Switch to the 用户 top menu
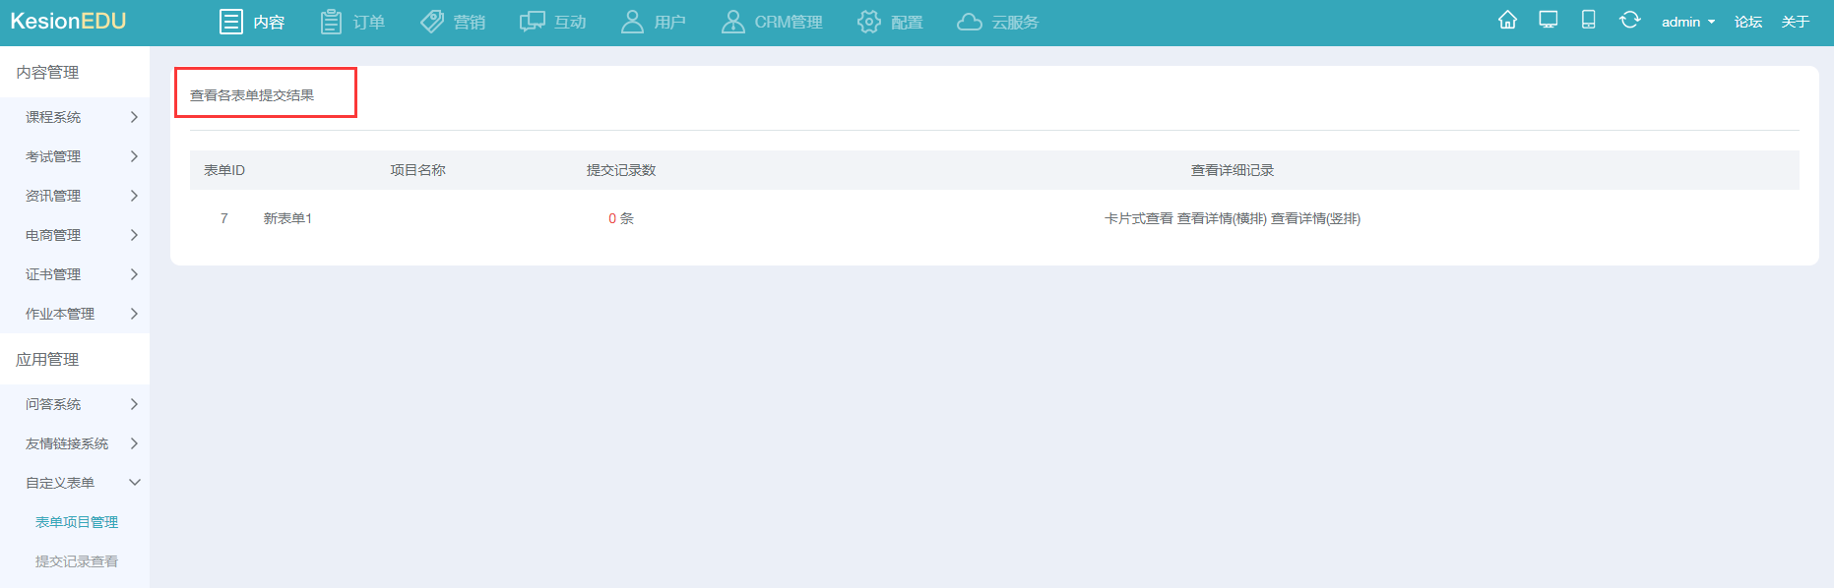Viewport: 1834px width, 588px height. tap(653, 22)
